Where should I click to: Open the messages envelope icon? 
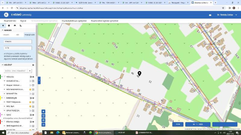coord(210,15)
